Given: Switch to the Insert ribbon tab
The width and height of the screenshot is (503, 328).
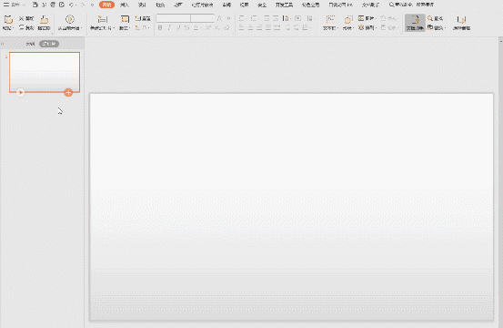Looking at the screenshot, I should click(x=125, y=5).
